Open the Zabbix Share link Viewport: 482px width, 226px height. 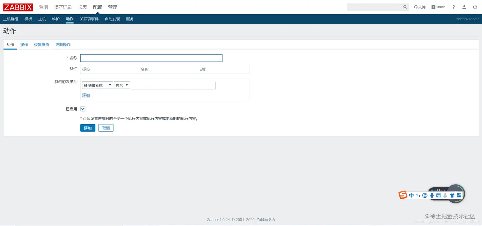point(438,7)
